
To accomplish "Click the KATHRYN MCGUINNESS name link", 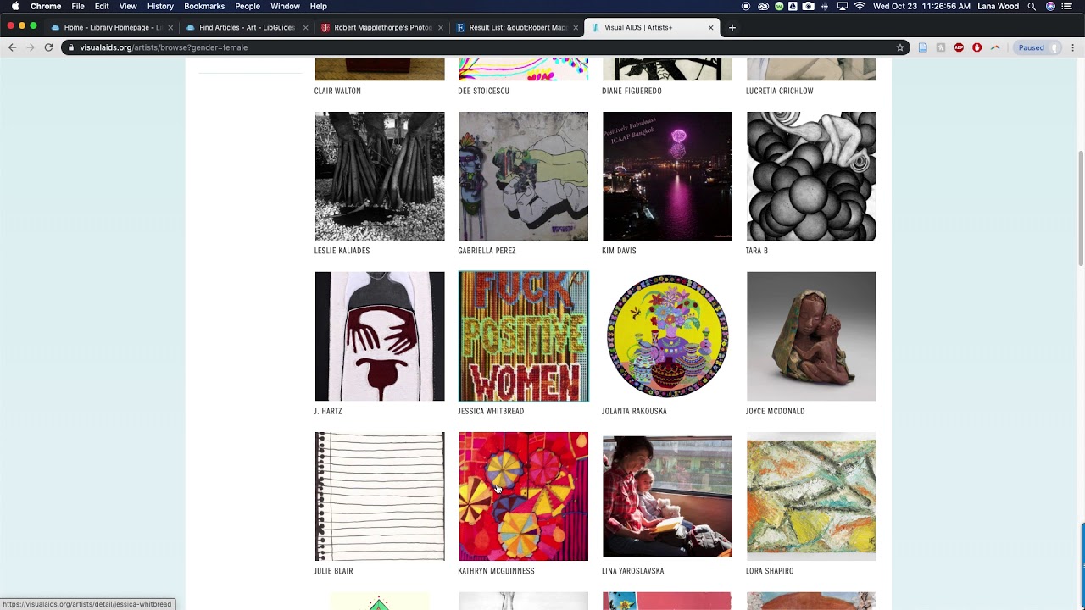I will 496,571.
